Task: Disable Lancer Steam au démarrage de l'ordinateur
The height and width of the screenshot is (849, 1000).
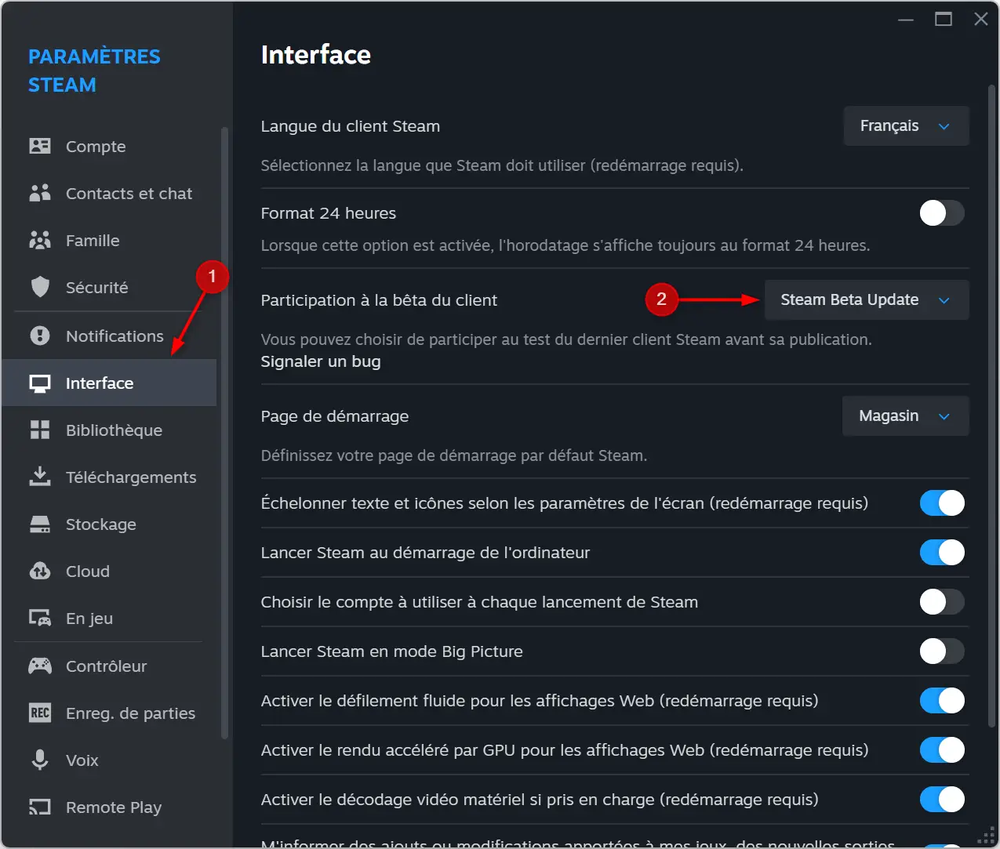Action: (x=942, y=552)
